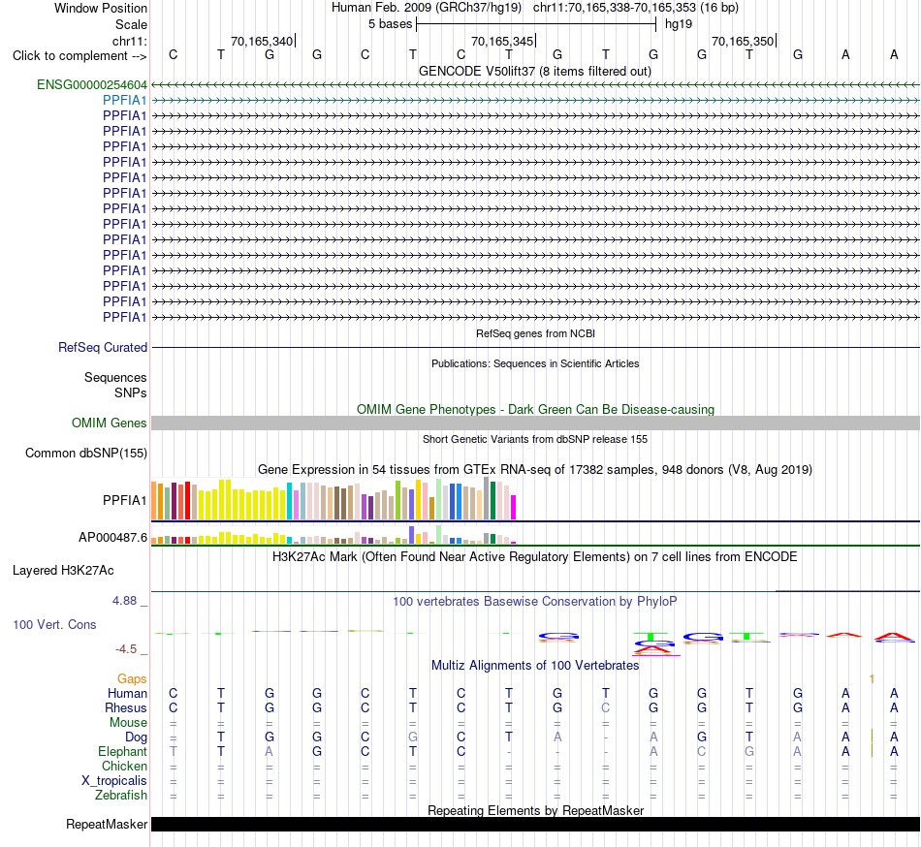This screenshot has width=921, height=847.
Task: Click the 'Zebrafish' species label
Action: pos(120,796)
